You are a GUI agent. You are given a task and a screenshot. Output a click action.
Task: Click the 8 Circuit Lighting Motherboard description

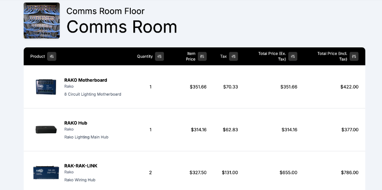[93, 94]
